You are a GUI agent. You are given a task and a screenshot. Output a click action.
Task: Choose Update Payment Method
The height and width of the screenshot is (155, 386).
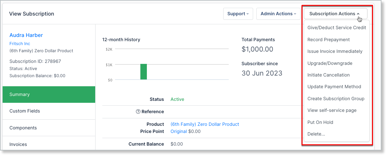click(334, 87)
